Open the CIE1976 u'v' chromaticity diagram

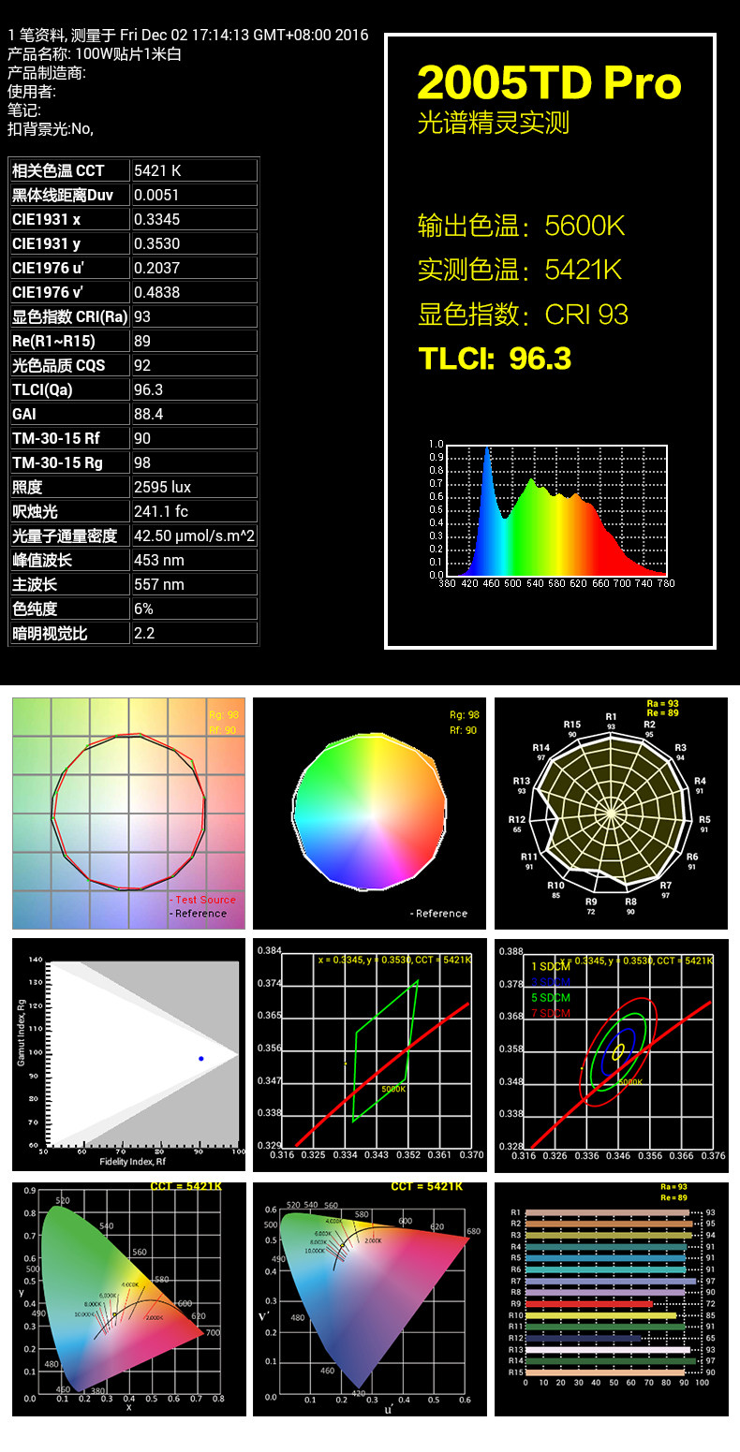(x=370, y=1298)
